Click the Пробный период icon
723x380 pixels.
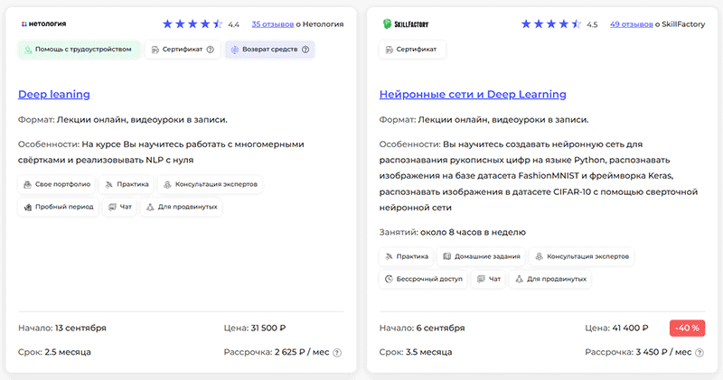pyautogui.click(x=28, y=208)
